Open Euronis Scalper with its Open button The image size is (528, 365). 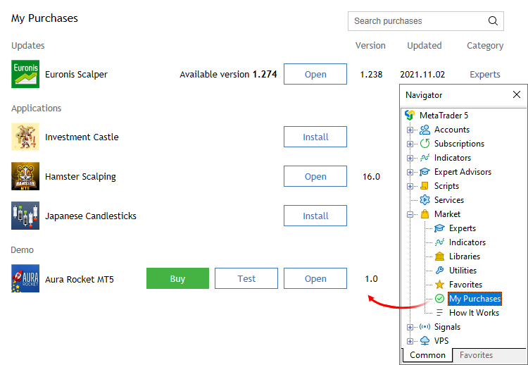point(315,74)
